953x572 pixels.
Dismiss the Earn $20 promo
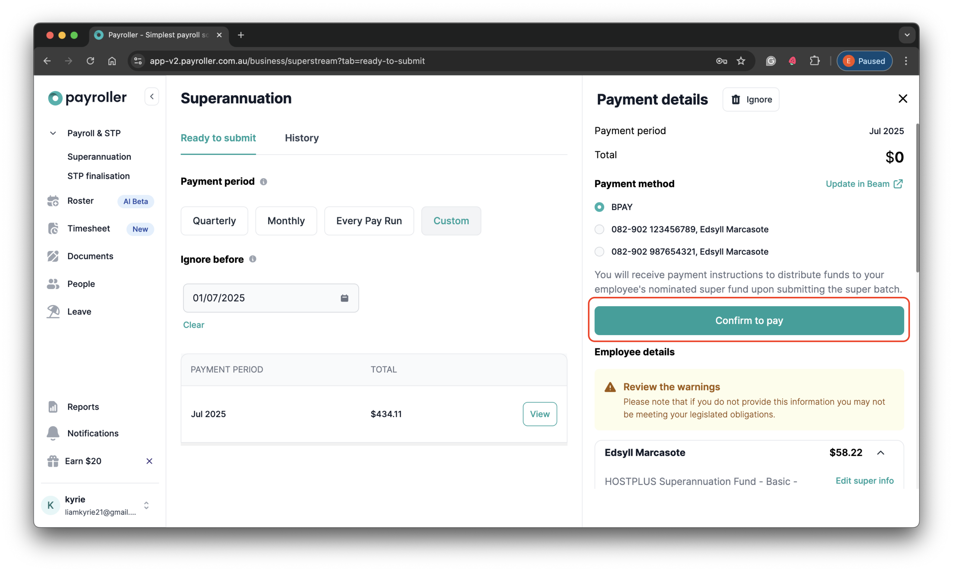click(x=149, y=461)
